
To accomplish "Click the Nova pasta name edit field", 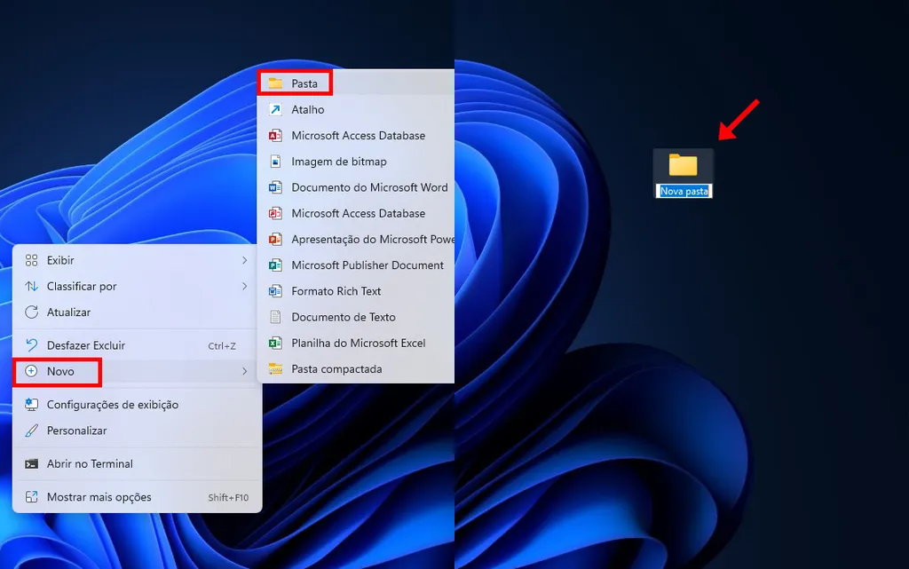I will (x=684, y=191).
